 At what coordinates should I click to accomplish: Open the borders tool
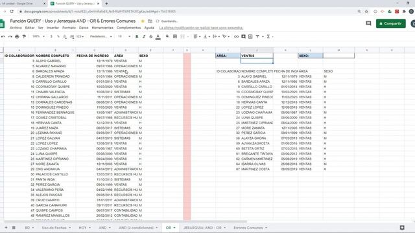pos(175,36)
